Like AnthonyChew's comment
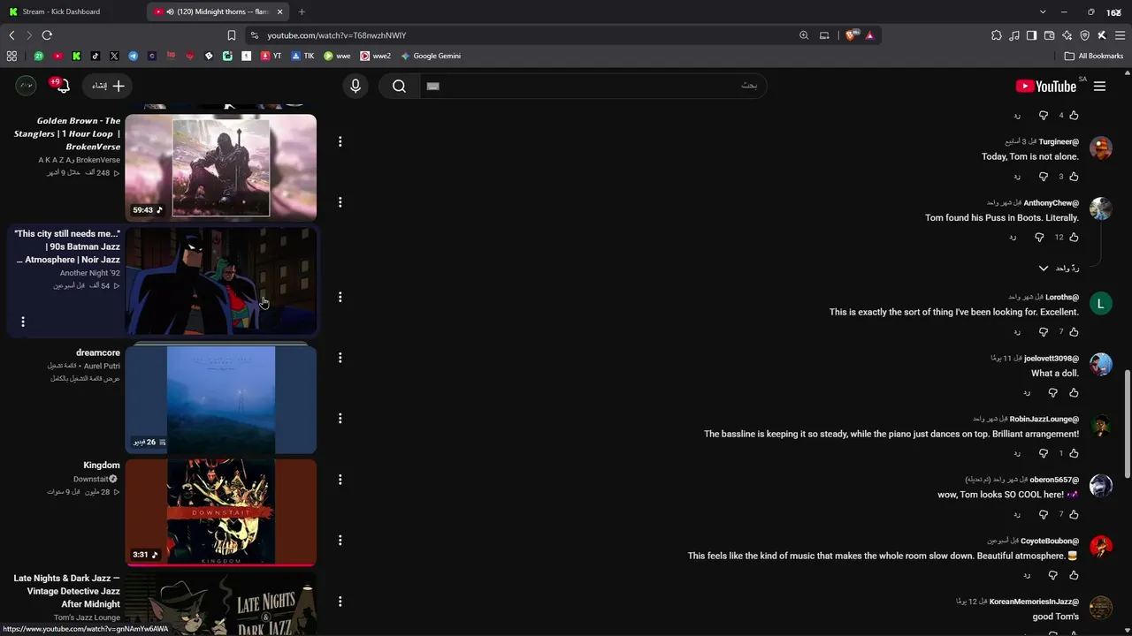The height and width of the screenshot is (636, 1132). point(1074,238)
